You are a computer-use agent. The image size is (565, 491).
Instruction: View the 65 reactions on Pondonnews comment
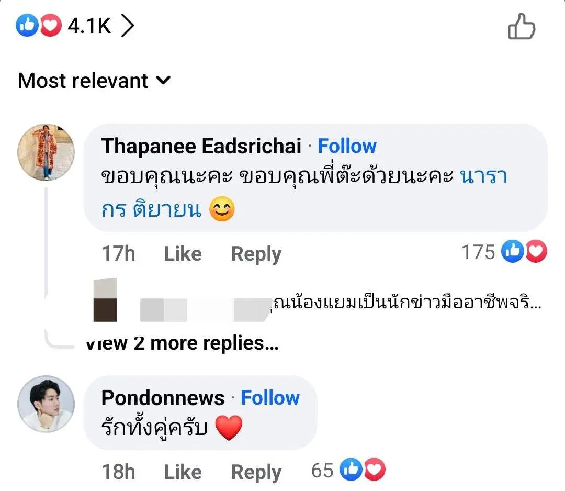[x=348, y=471]
